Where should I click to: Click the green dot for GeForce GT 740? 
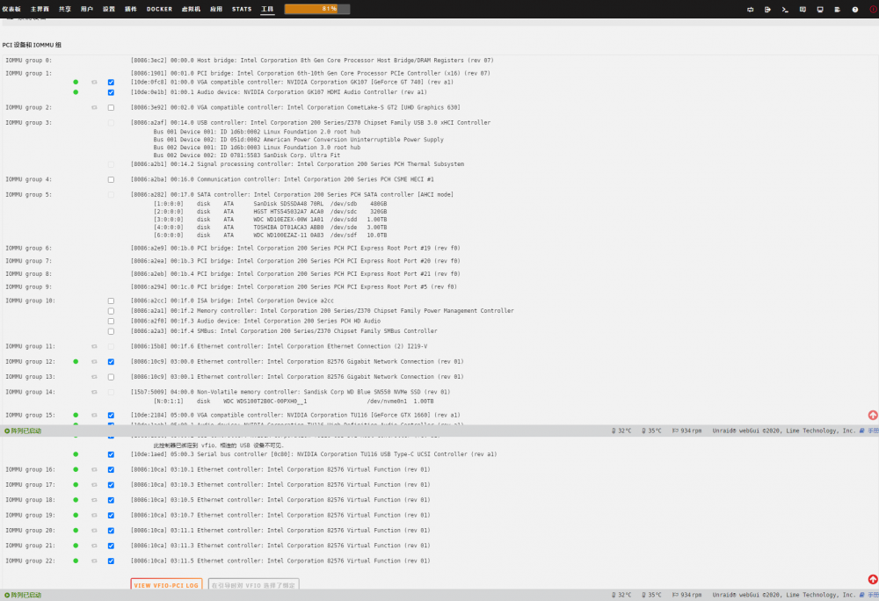(x=76, y=83)
